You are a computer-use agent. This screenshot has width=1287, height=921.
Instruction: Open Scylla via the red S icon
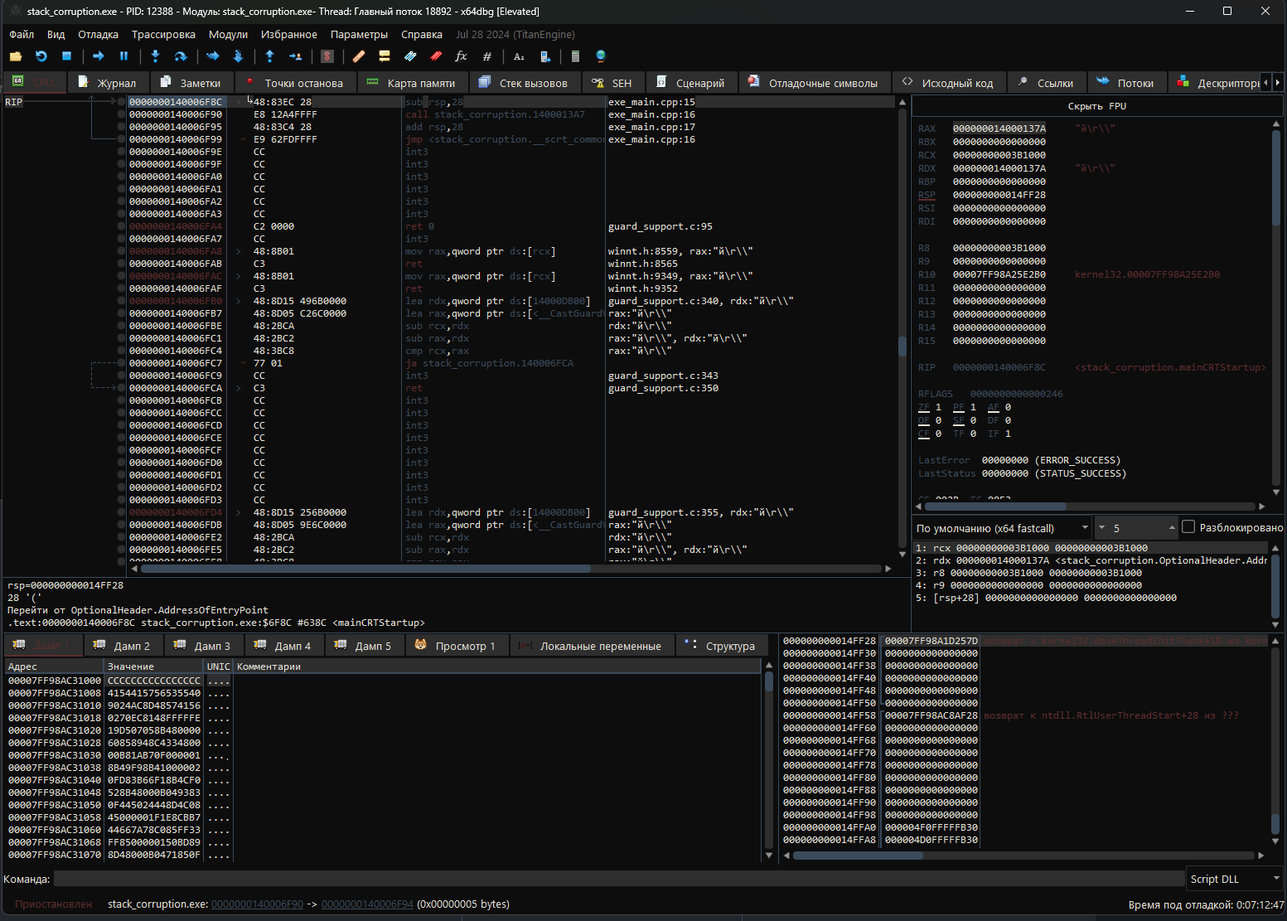pyautogui.click(x=327, y=56)
